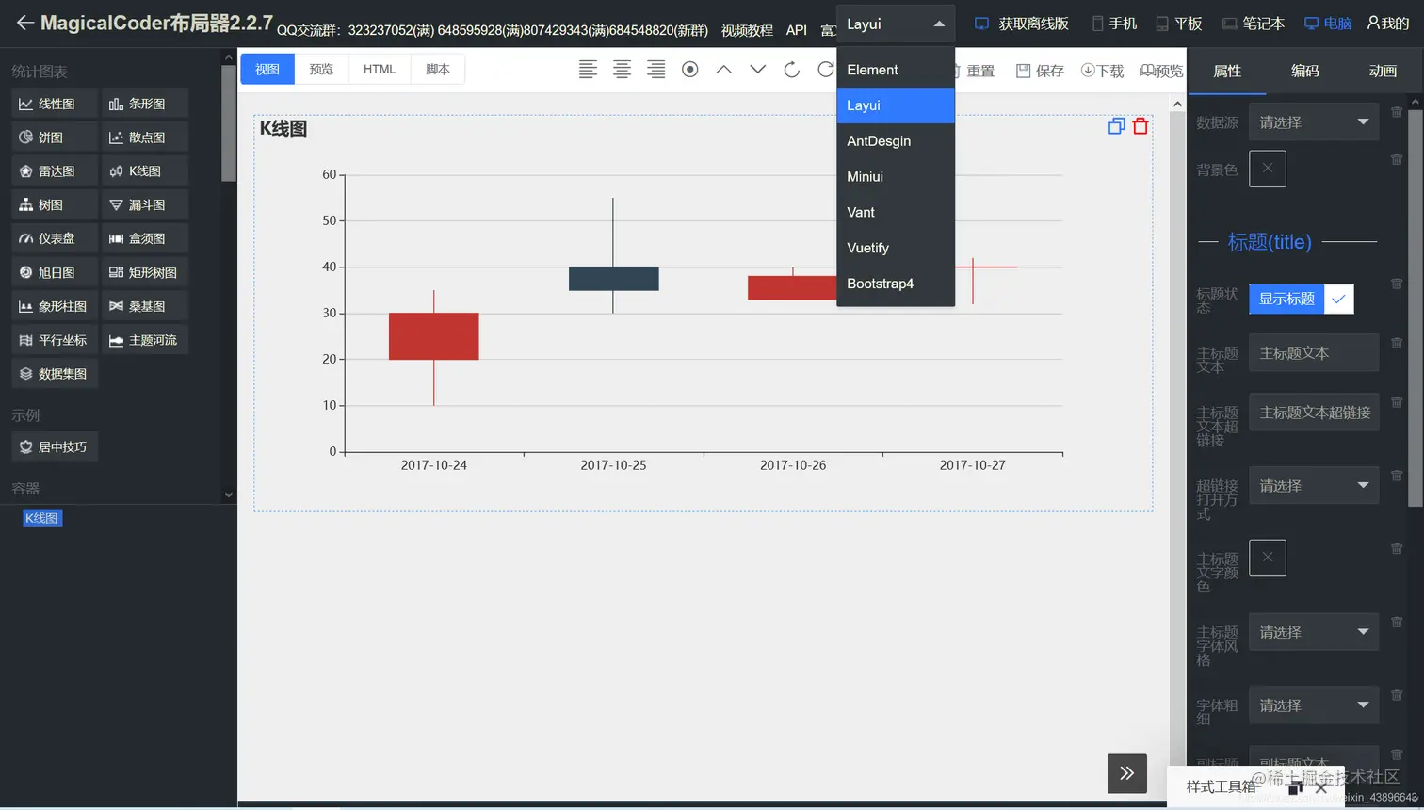Duplicate the K线图 chart with copy icon
The image size is (1424, 810).
(x=1116, y=126)
